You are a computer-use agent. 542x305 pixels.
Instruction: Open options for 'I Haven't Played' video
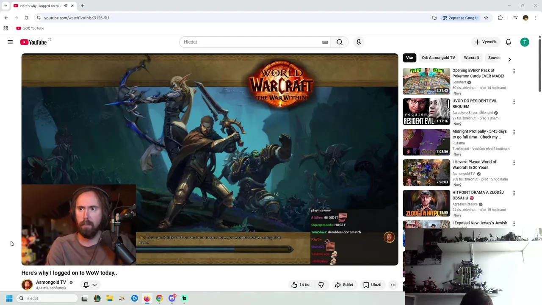point(514,163)
